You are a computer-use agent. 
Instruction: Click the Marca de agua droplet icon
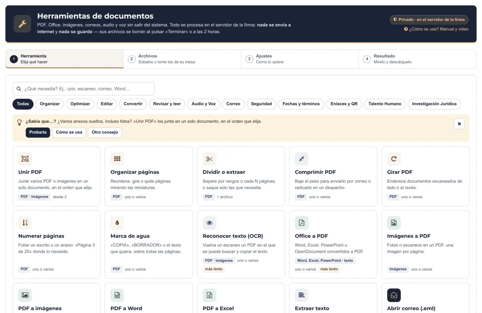[117, 223]
